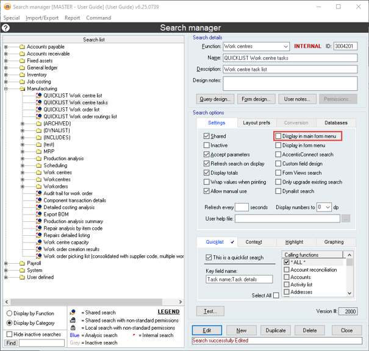This screenshot has height=351, width=369.
Task: Click the Workorders folder icon
Action: pos(39,186)
